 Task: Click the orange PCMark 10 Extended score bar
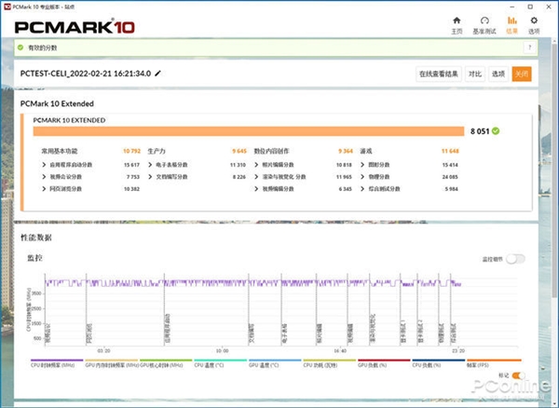tap(249, 131)
